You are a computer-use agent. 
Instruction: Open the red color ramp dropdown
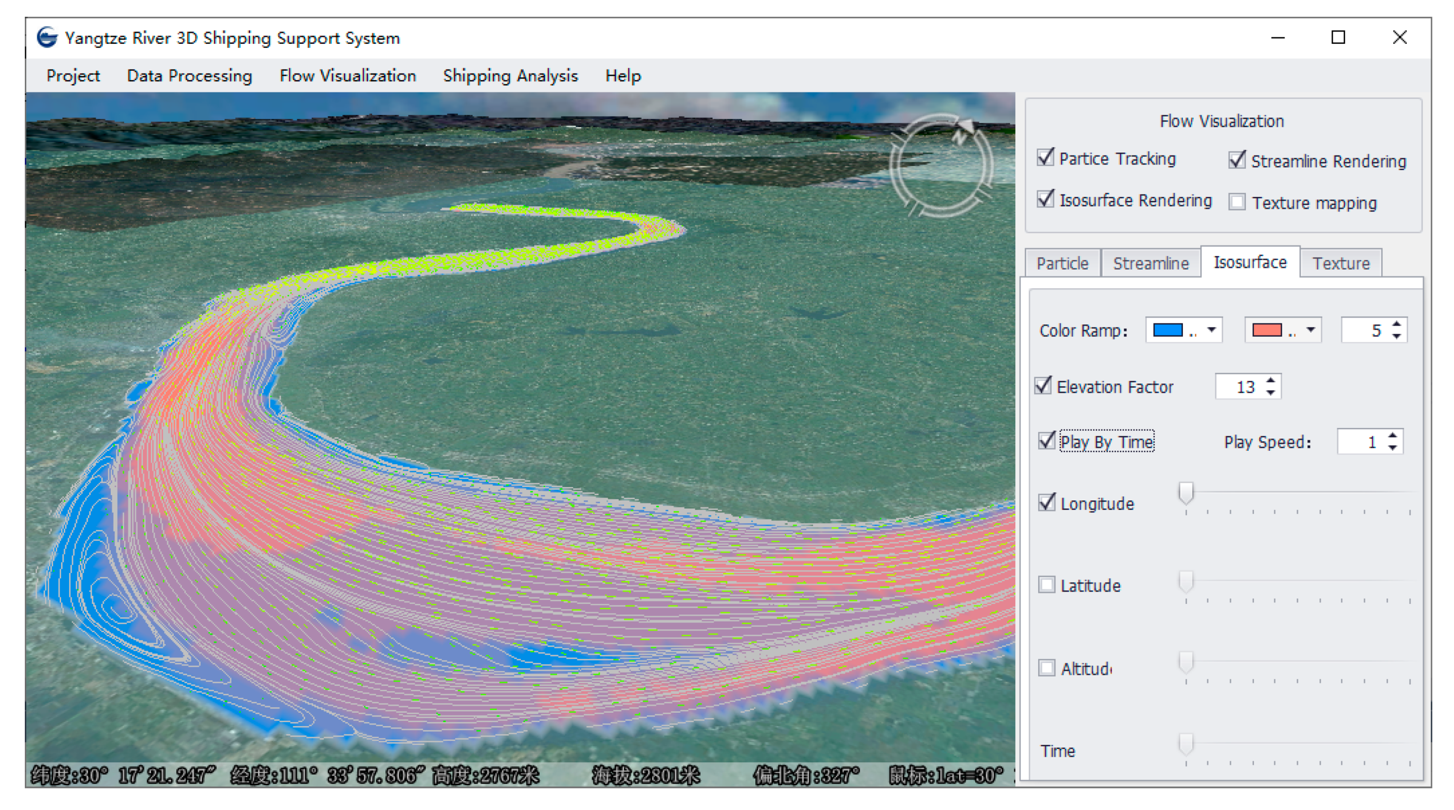click(1311, 330)
